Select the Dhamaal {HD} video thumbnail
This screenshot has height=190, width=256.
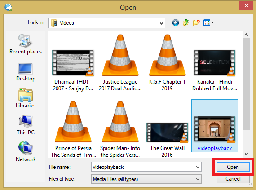[73, 63]
